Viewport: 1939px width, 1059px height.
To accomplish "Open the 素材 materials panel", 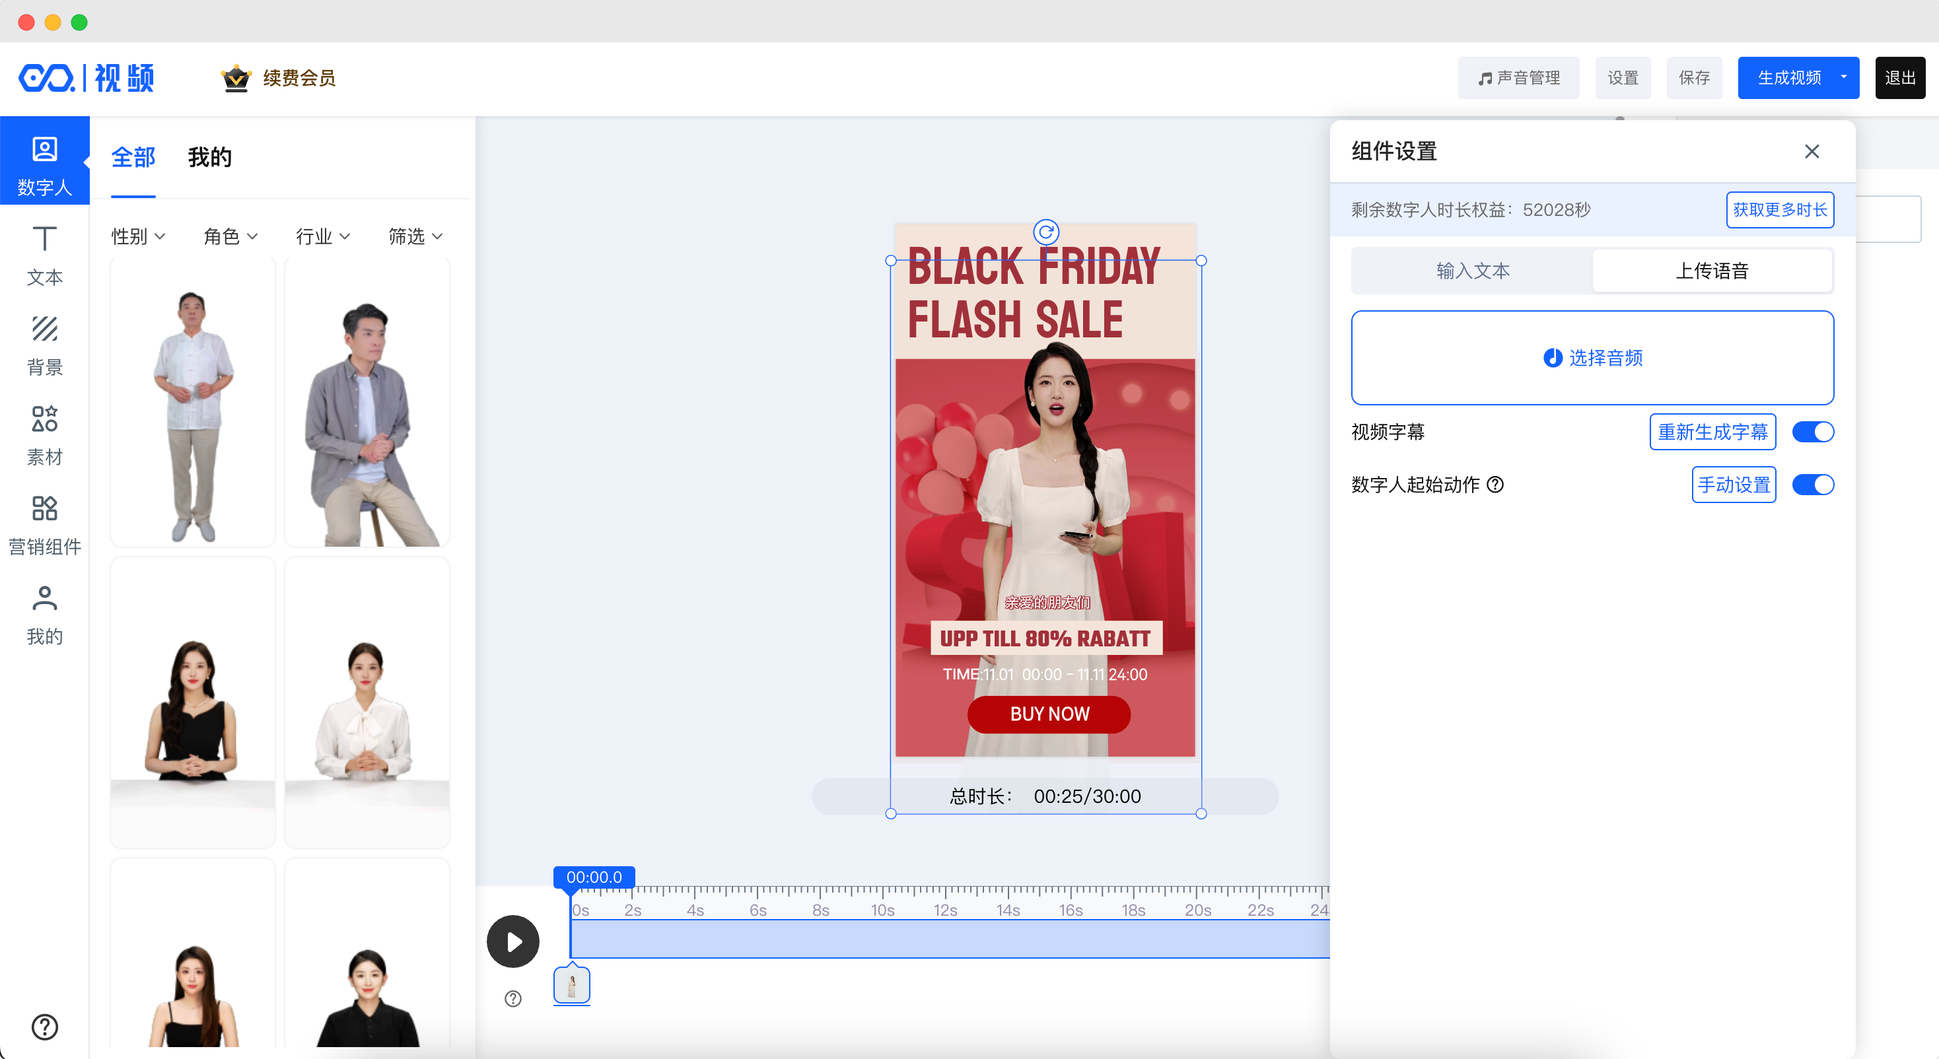I will [44, 435].
